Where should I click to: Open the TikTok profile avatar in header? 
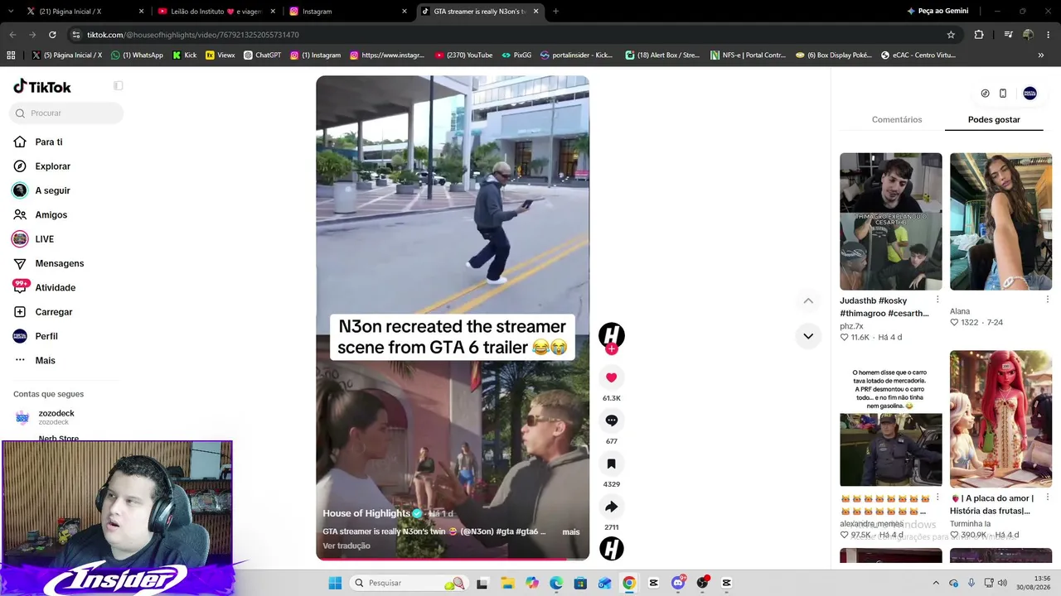tap(1030, 94)
